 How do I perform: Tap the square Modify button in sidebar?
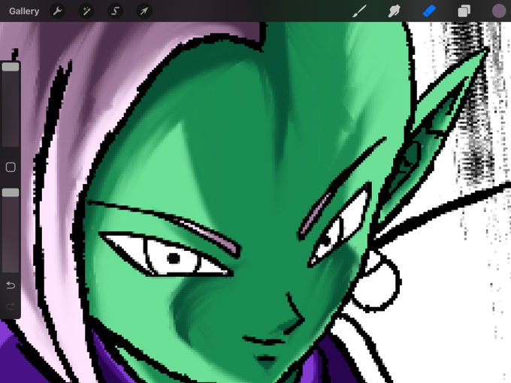11,167
